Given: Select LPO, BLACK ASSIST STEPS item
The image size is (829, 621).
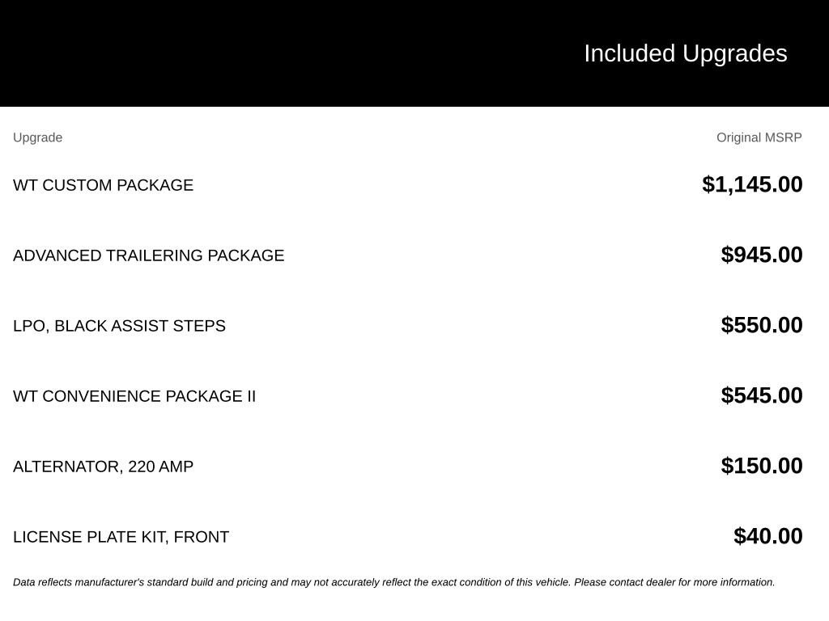Looking at the screenshot, I should click(119, 326).
